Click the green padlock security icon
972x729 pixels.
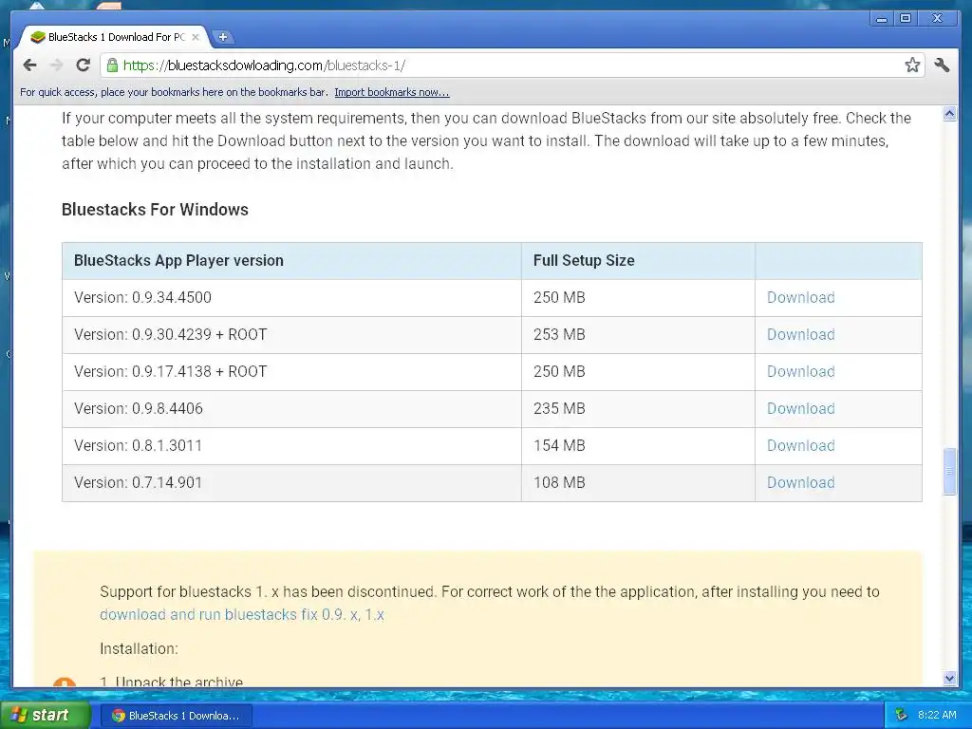tap(112, 65)
